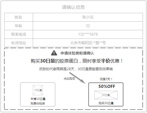Click the 请确认信息 heading
The width and height of the screenshot is (147, 113).
pyautogui.click(x=73, y=7)
